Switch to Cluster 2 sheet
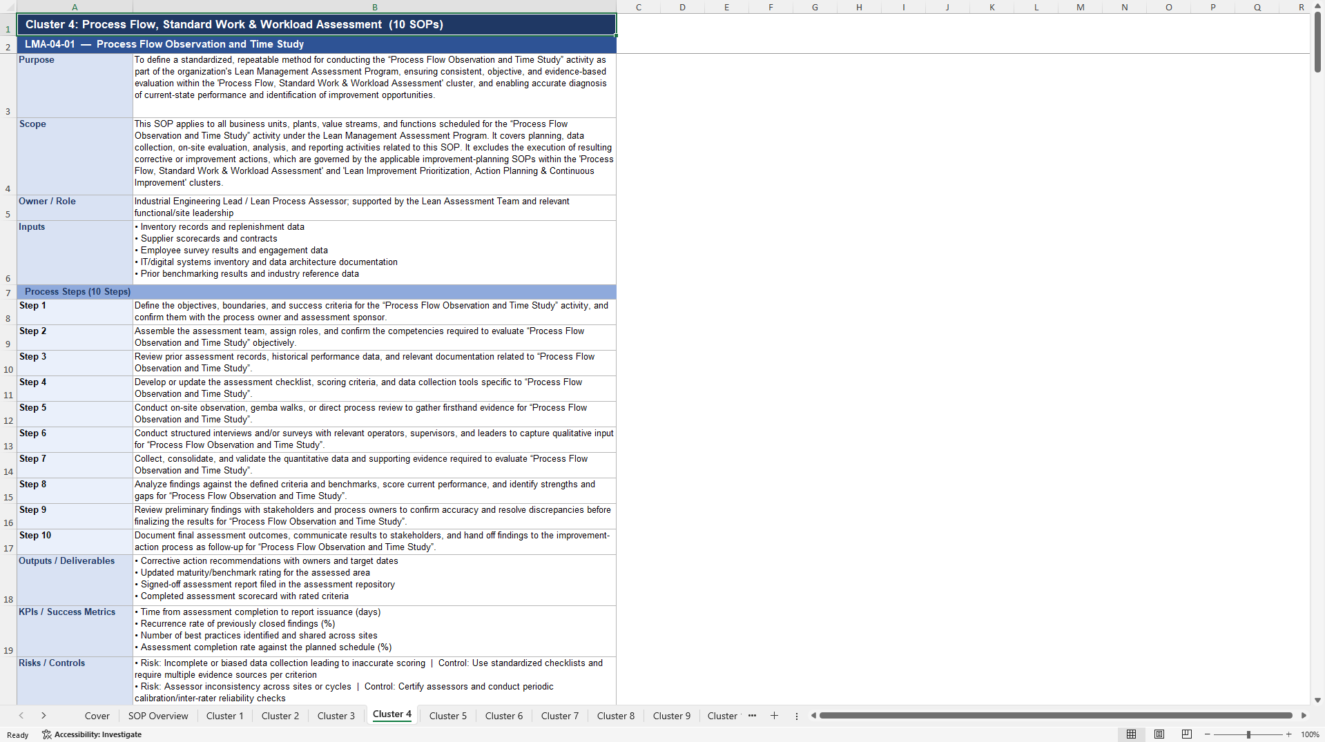1325x742 pixels. tap(280, 716)
